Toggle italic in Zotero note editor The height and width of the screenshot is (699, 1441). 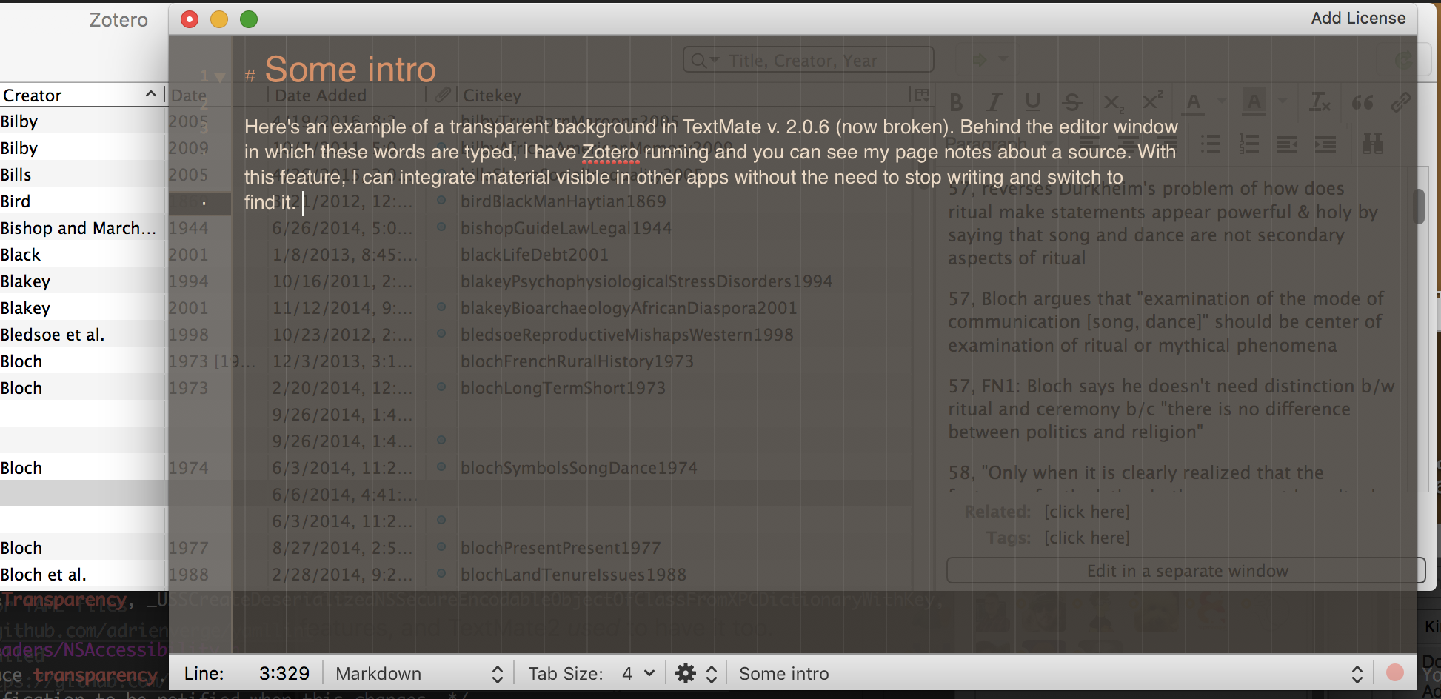click(994, 102)
